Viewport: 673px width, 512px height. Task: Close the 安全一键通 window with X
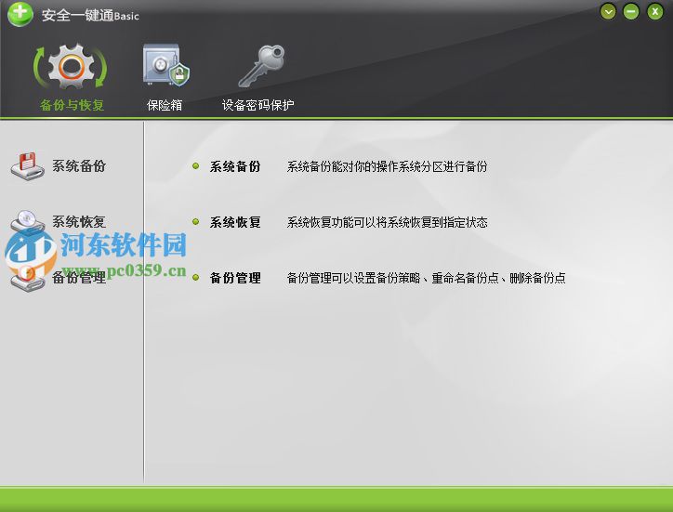(x=655, y=11)
